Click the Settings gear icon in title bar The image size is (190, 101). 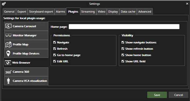click(x=4, y=4)
